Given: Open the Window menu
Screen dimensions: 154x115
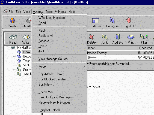Looking at the screenshot, I should 60,12.
